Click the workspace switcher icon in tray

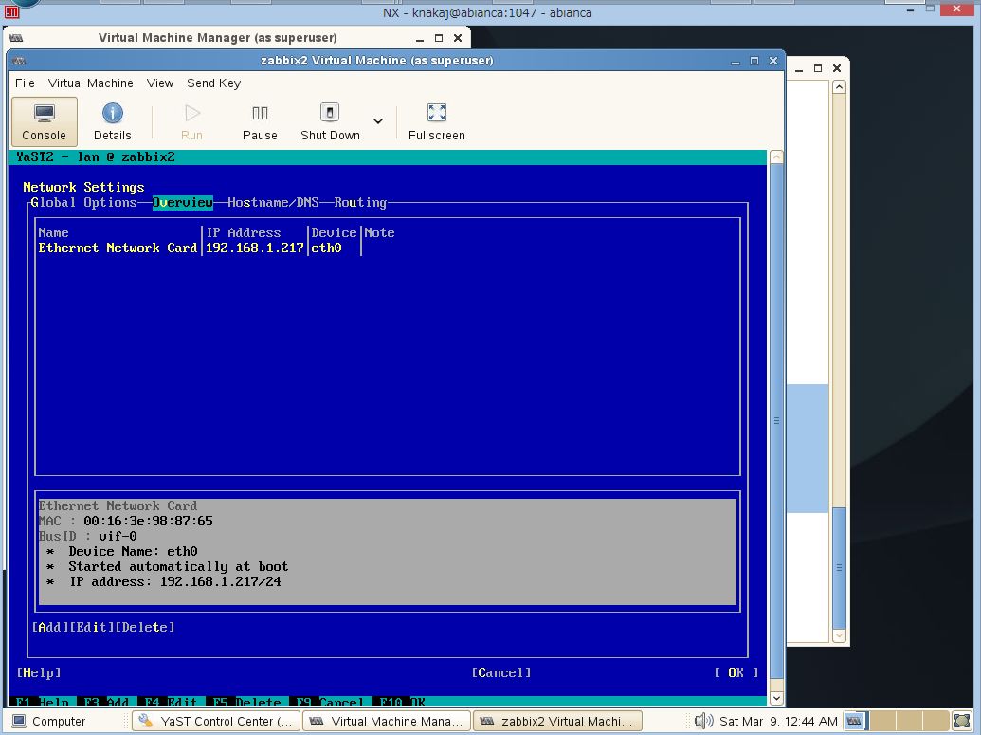854,721
